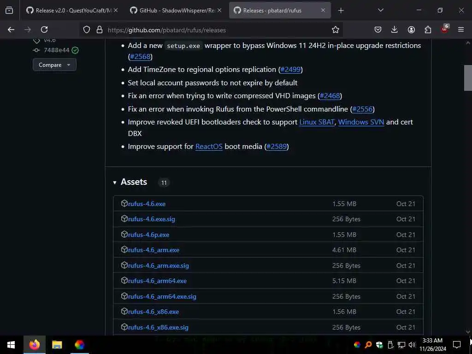Click the address bar URL field

211,30
